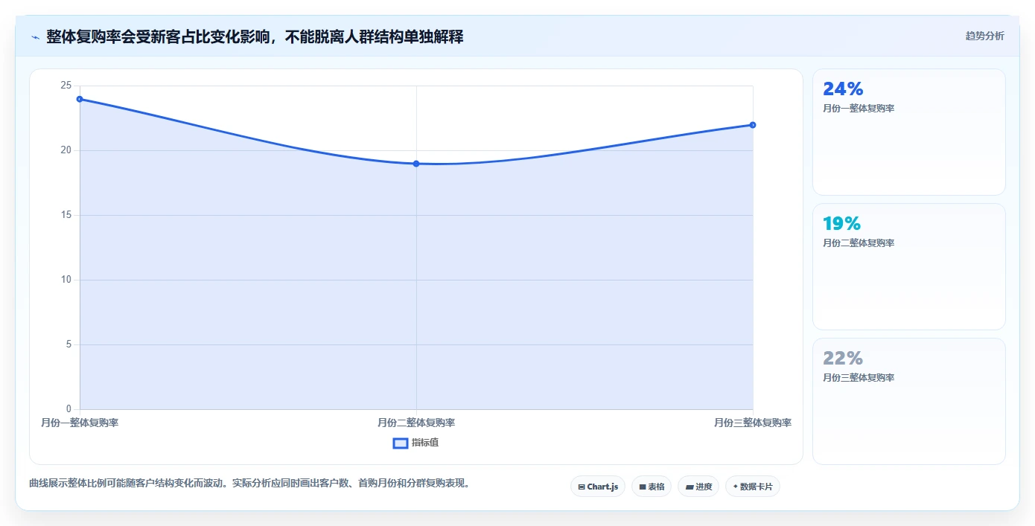The width and height of the screenshot is (1035, 526).
Task: Click the 19% value text
Action: click(x=841, y=223)
